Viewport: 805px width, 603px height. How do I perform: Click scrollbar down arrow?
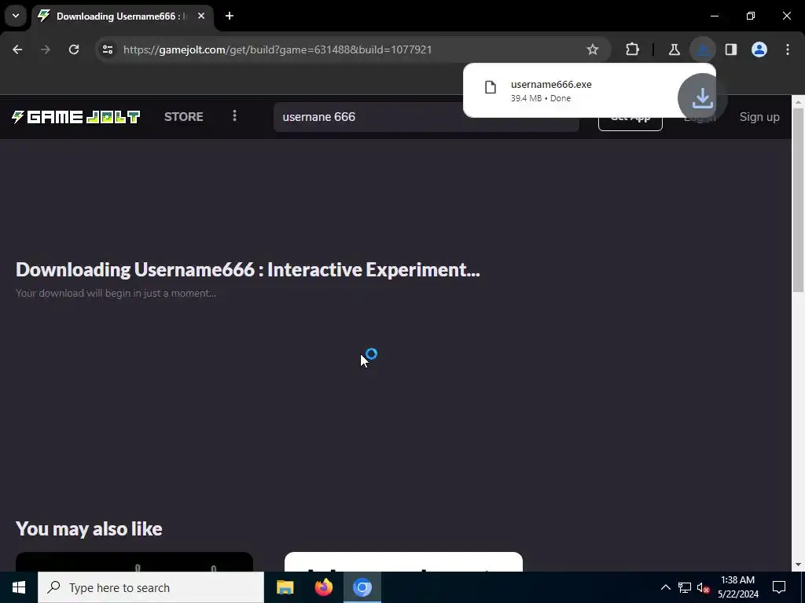[x=799, y=564]
